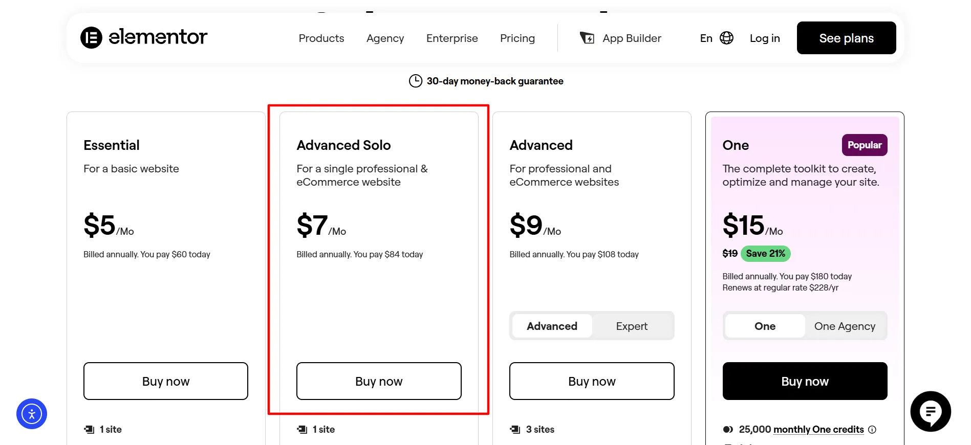Open the Agency nav item

385,38
